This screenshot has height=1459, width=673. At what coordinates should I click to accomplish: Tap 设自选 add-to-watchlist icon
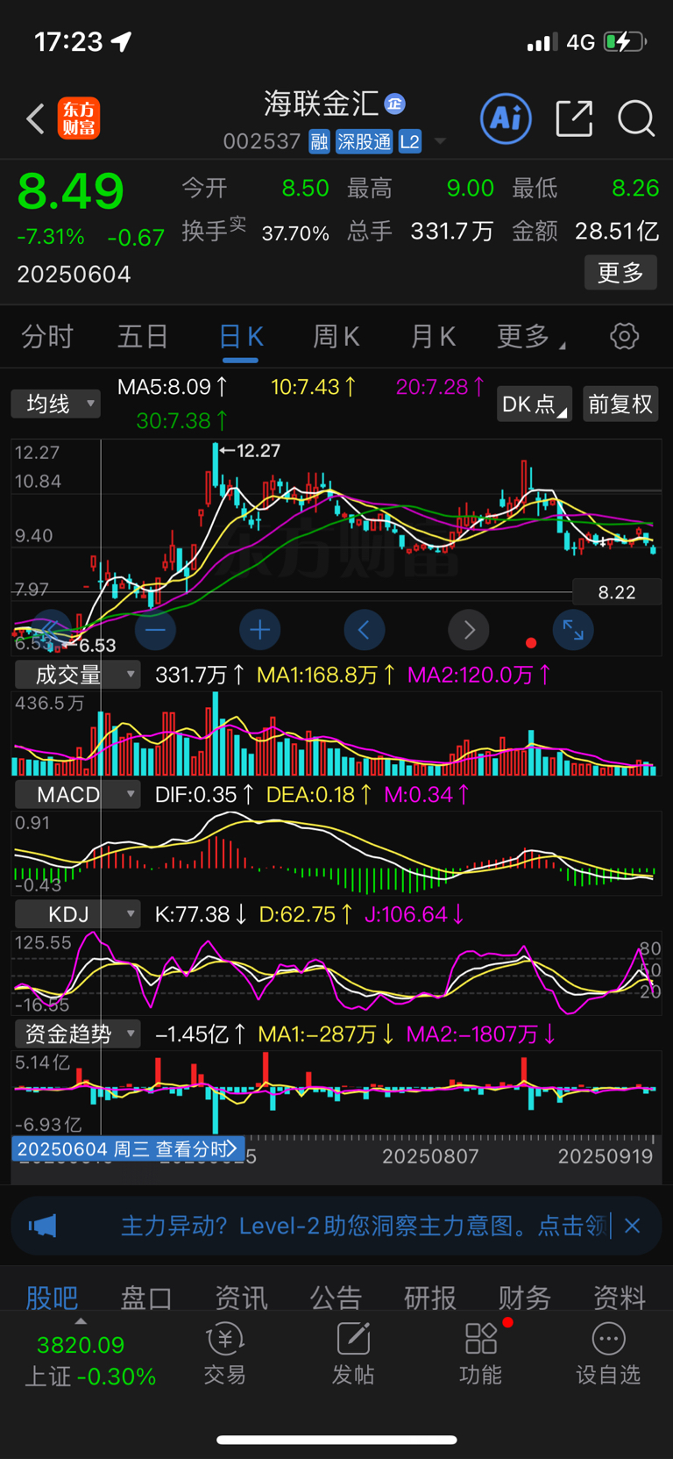click(x=608, y=1355)
